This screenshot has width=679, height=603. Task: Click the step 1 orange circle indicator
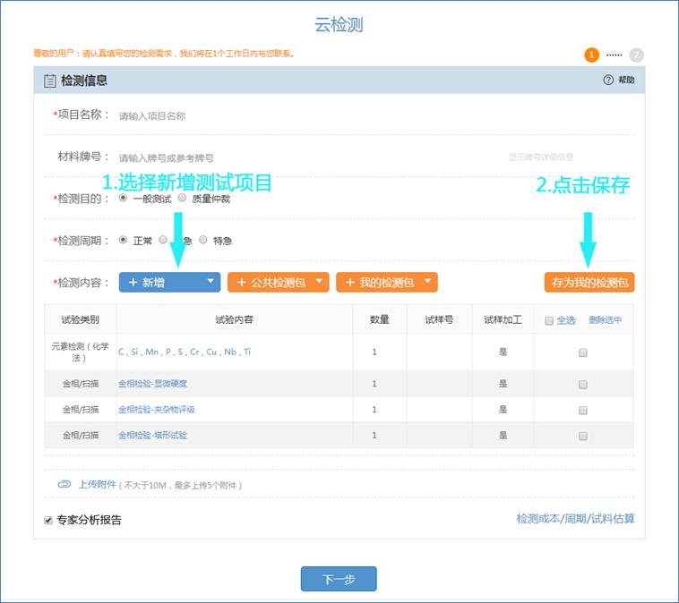click(591, 55)
